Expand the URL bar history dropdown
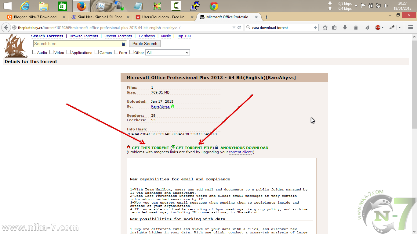 pos(234,27)
